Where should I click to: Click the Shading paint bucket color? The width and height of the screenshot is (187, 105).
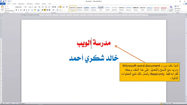57,10
